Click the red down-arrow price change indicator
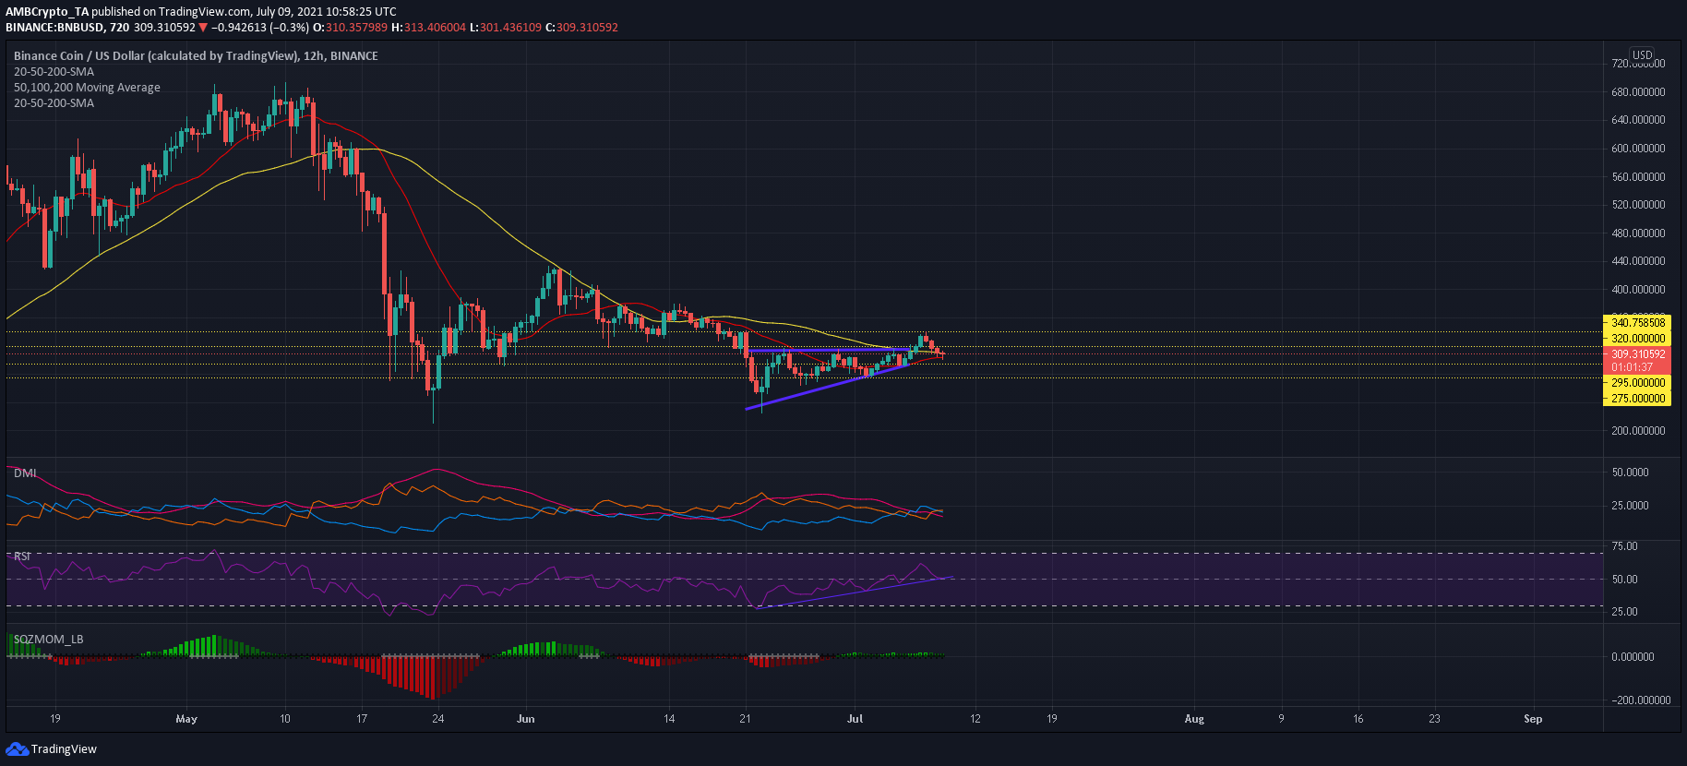The image size is (1687, 766). tap(203, 28)
